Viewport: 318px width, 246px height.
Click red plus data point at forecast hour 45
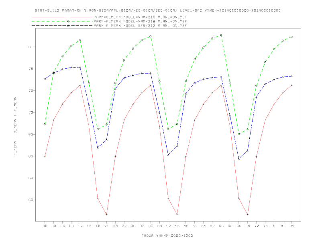click(x=177, y=214)
